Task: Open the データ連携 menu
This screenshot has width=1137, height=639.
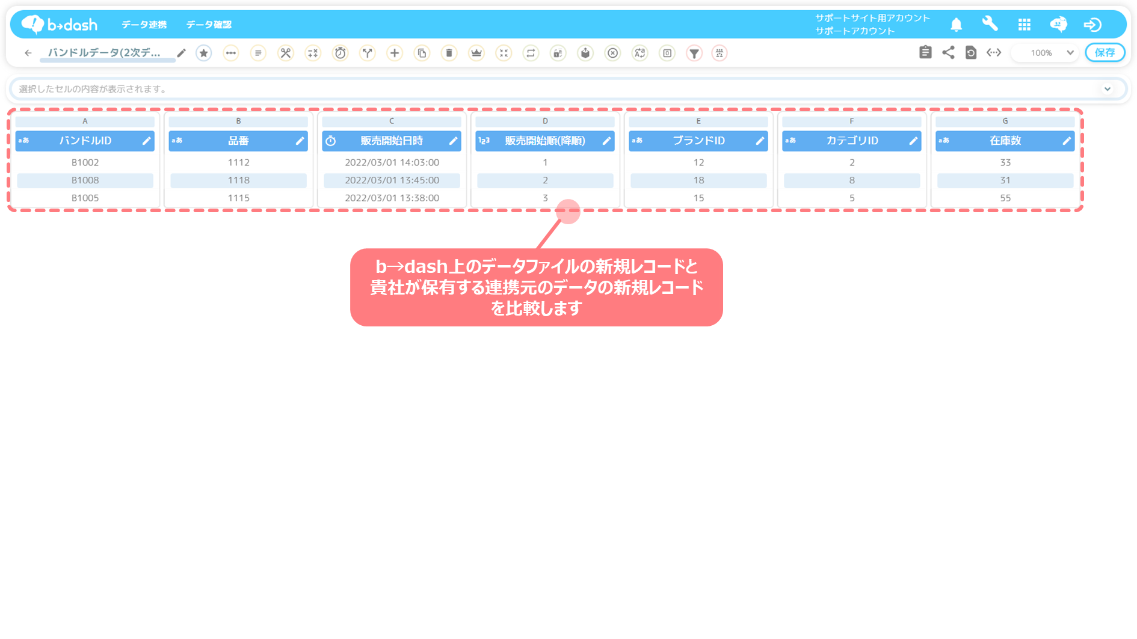Action: click(x=144, y=25)
